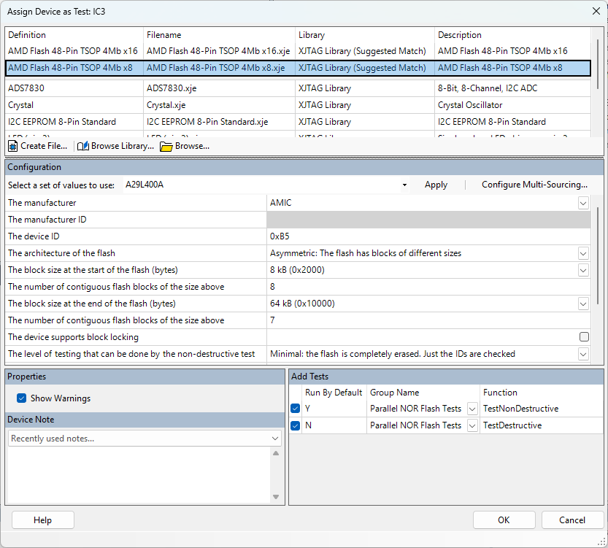This screenshot has height=548, width=608.
Task: Open the flash architecture dropdown
Action: pyautogui.click(x=583, y=253)
